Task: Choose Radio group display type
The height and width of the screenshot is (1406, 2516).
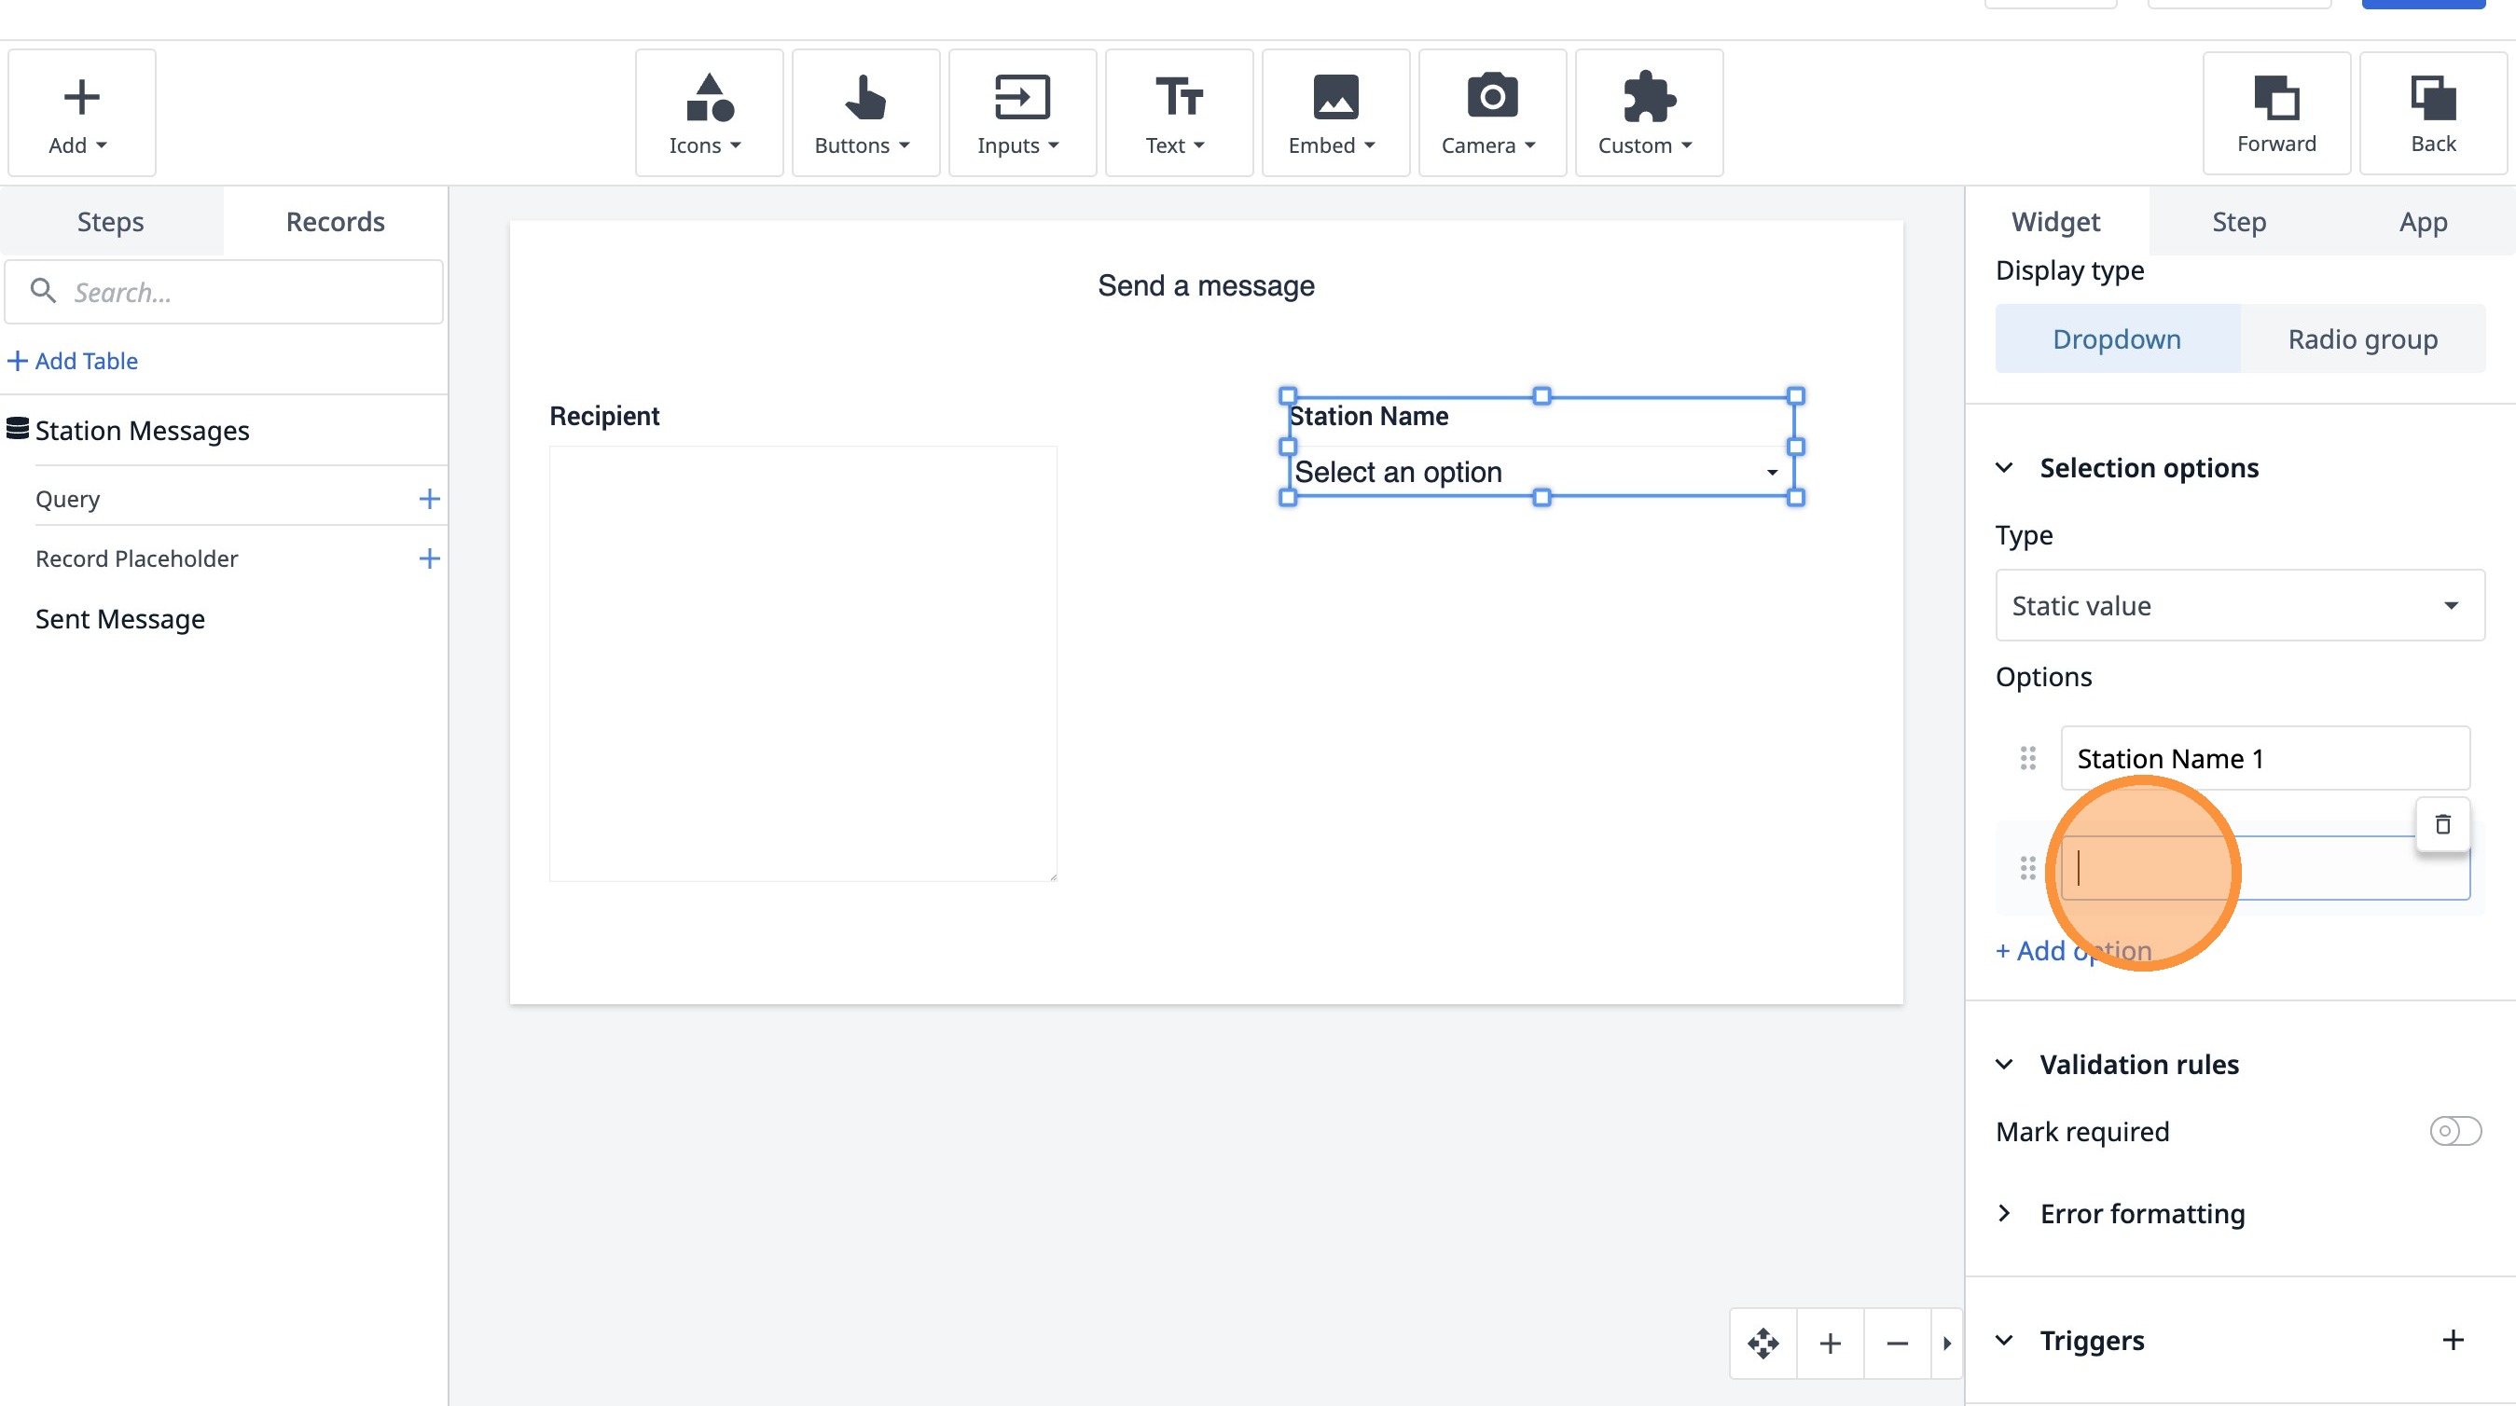Action: pyautogui.click(x=2362, y=338)
